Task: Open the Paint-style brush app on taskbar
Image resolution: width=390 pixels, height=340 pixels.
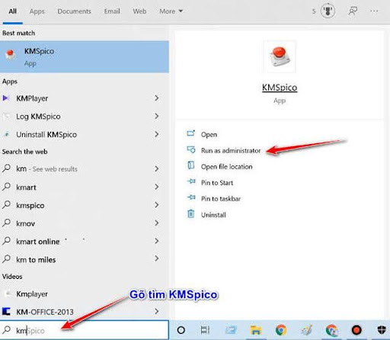Action: [x=306, y=330]
